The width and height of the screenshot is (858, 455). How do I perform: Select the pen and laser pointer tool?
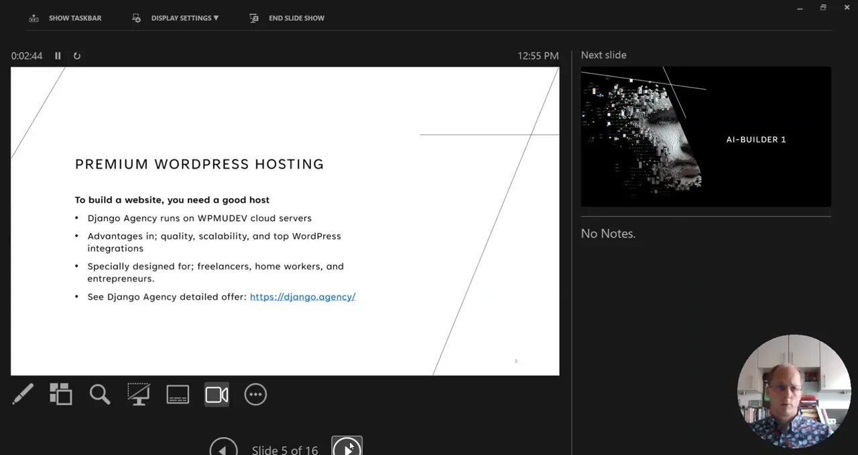tap(23, 394)
